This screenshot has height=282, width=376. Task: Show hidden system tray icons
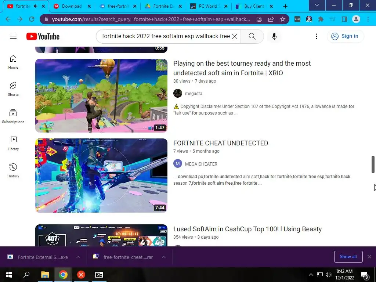coord(311,275)
